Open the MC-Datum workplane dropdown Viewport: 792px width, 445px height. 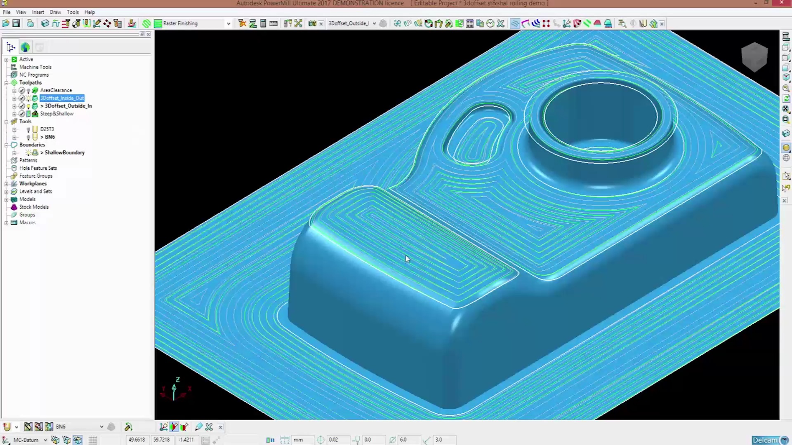(45, 440)
